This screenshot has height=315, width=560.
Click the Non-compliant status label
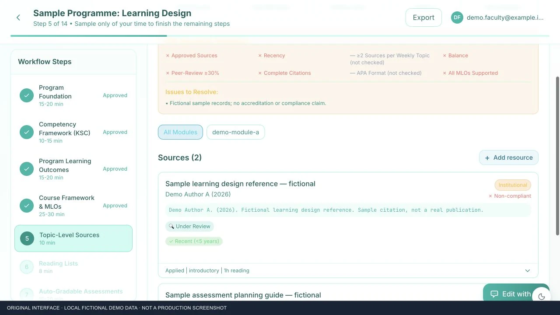[x=510, y=196]
